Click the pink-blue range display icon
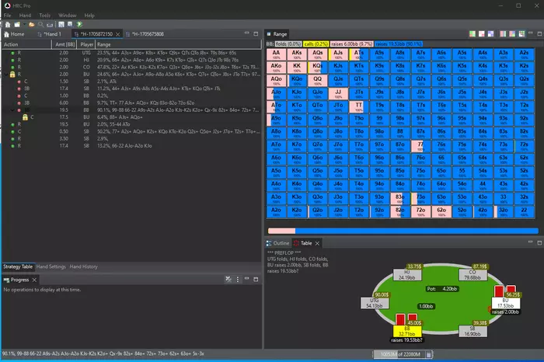 512,33
